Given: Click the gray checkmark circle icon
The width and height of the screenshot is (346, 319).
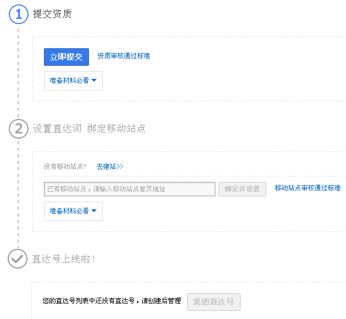Looking at the screenshot, I should [x=18, y=259].
